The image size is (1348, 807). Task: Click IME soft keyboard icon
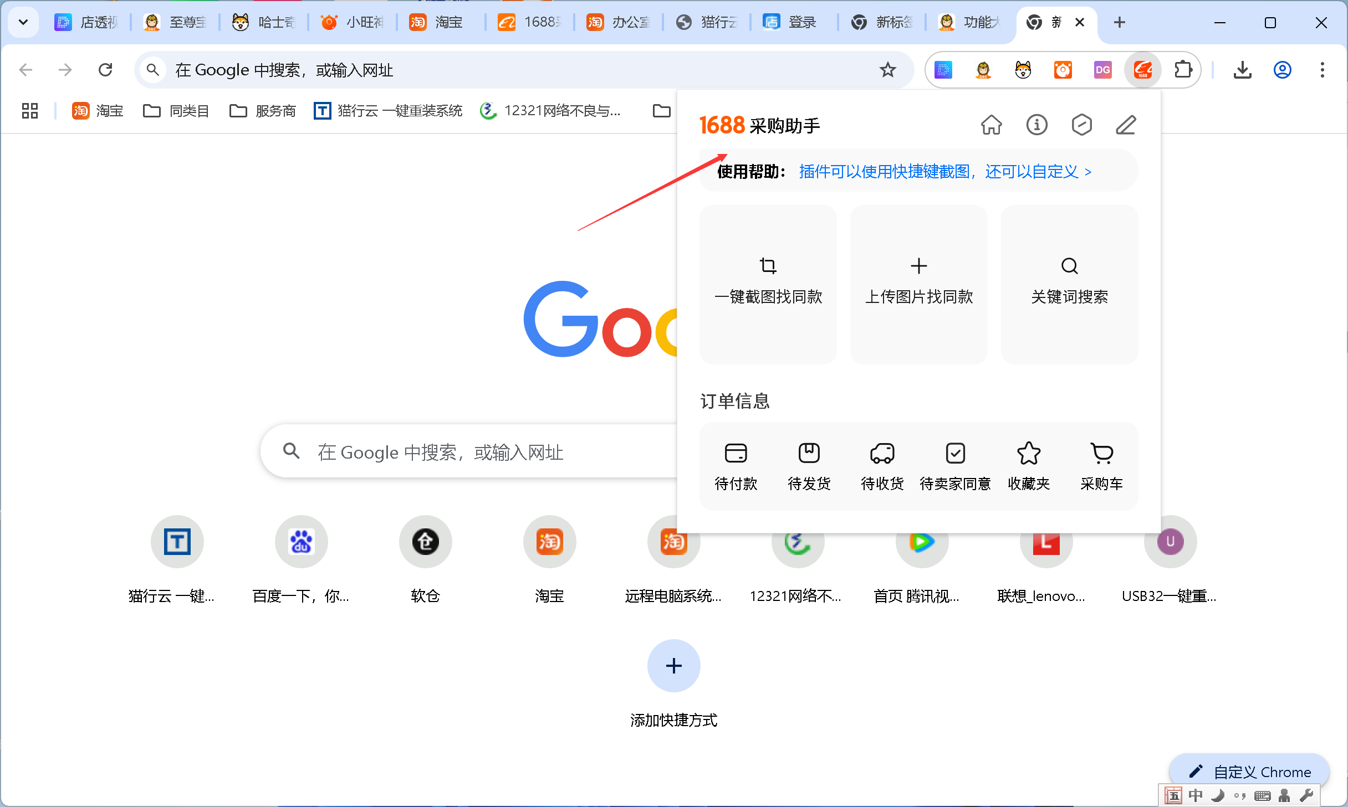[1262, 796]
